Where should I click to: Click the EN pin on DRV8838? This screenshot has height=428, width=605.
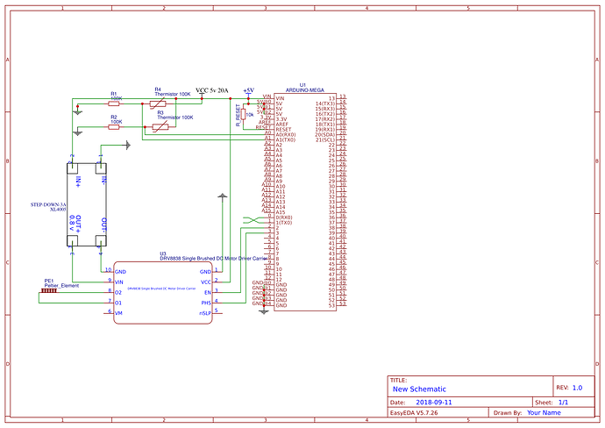[x=207, y=292]
